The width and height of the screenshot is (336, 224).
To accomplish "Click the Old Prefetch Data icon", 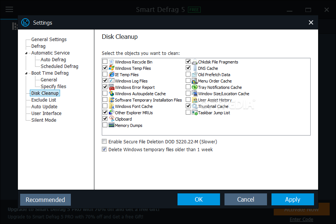I will [195, 74].
